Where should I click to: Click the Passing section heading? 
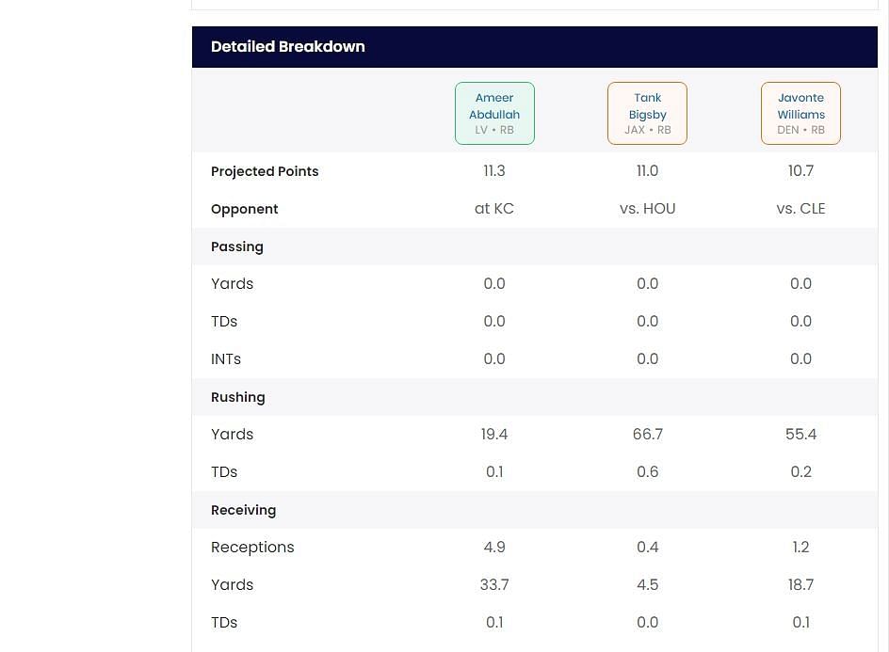coord(237,246)
